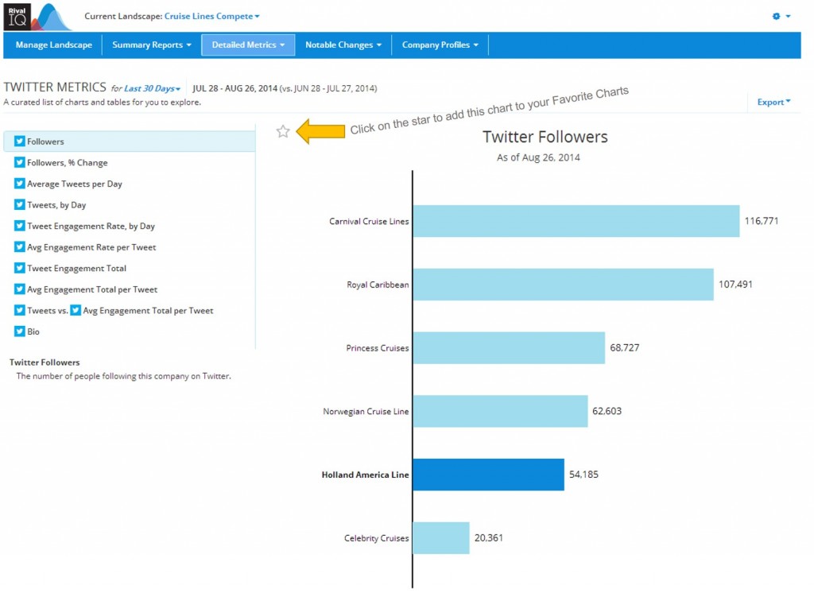The image size is (814, 597).
Task: Click the Holland America Line axis label
Action: click(366, 475)
